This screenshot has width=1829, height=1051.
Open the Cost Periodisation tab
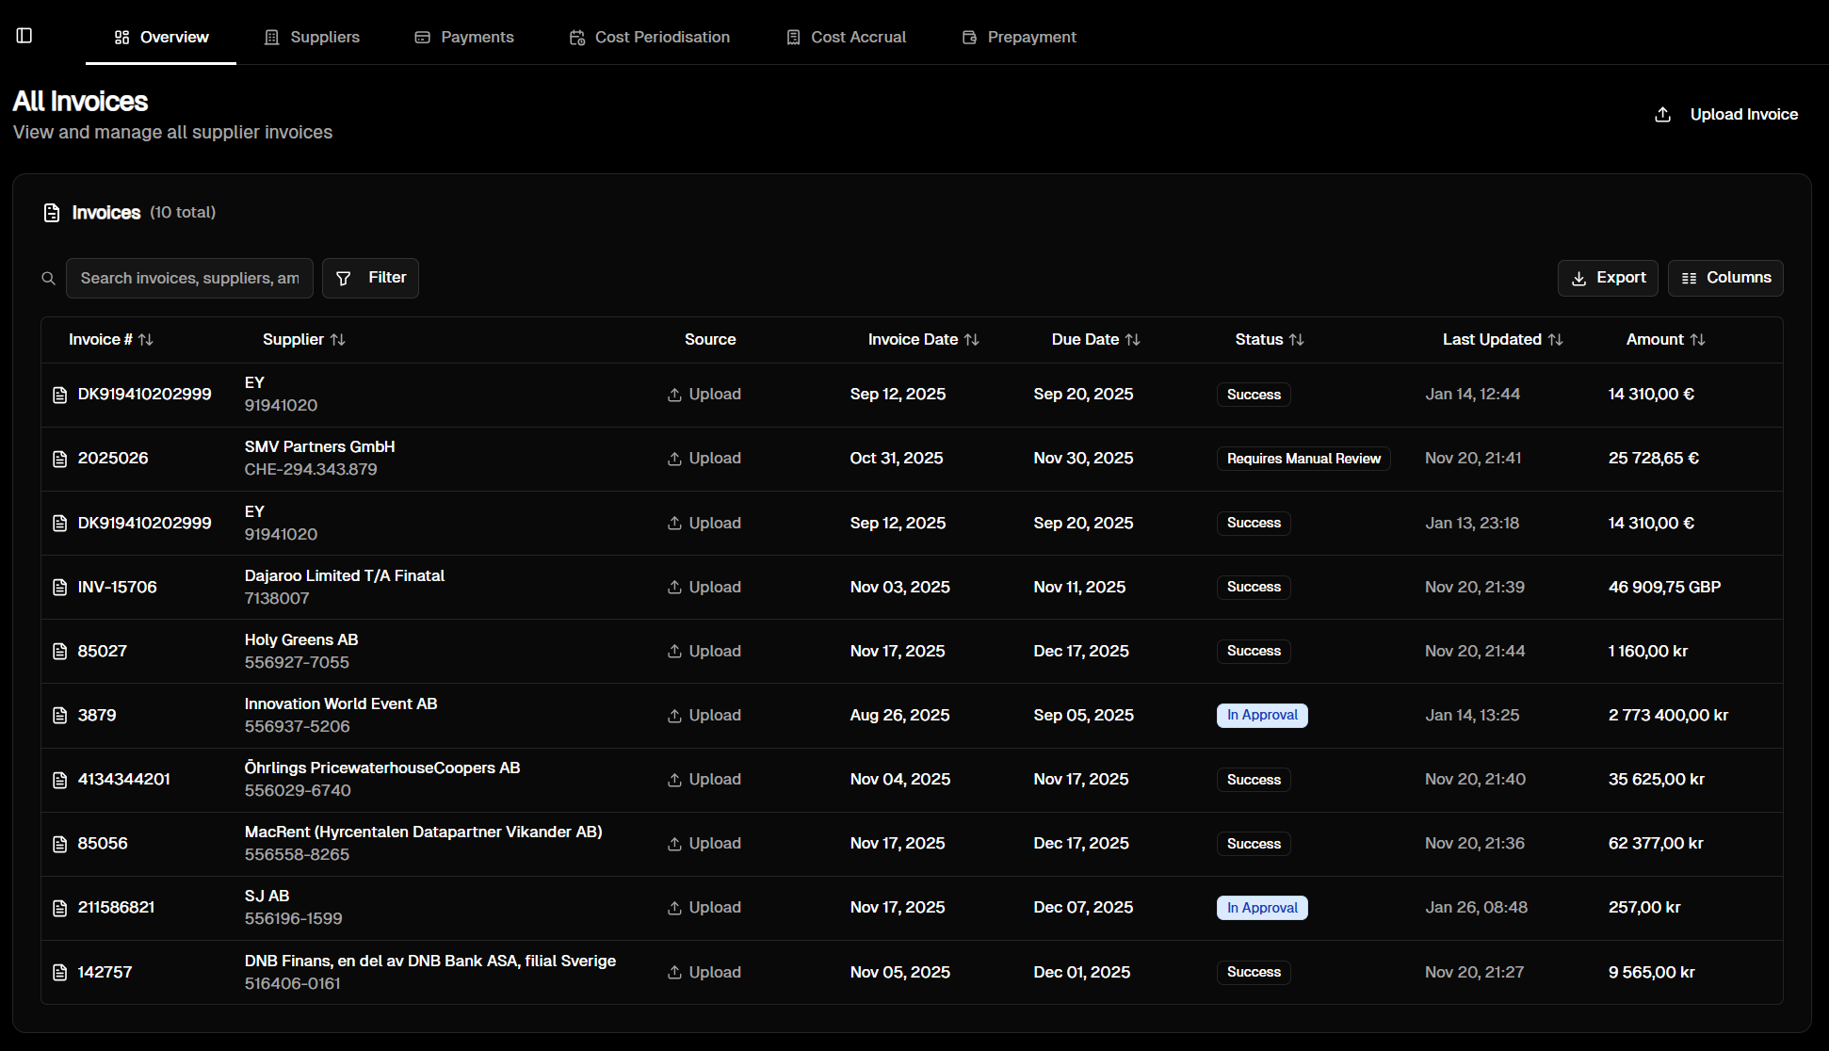(x=650, y=38)
